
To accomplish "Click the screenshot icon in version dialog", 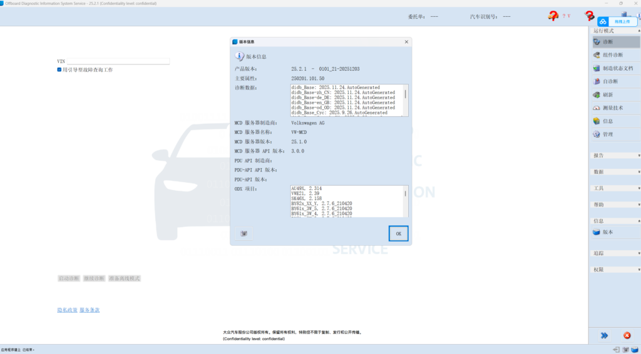I will (244, 233).
